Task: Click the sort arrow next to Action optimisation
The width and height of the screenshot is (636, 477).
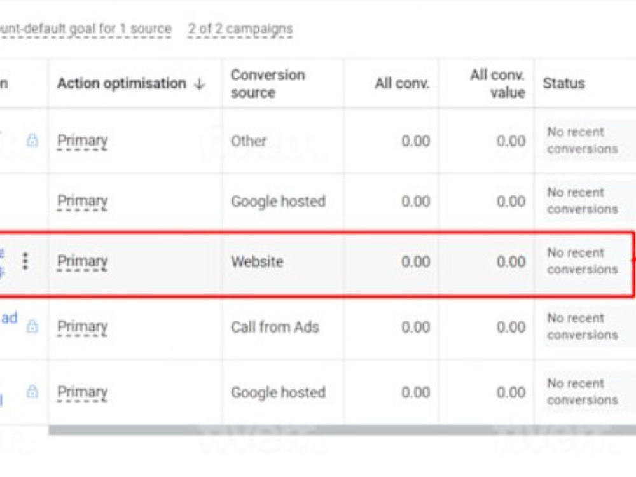Action: [x=199, y=84]
